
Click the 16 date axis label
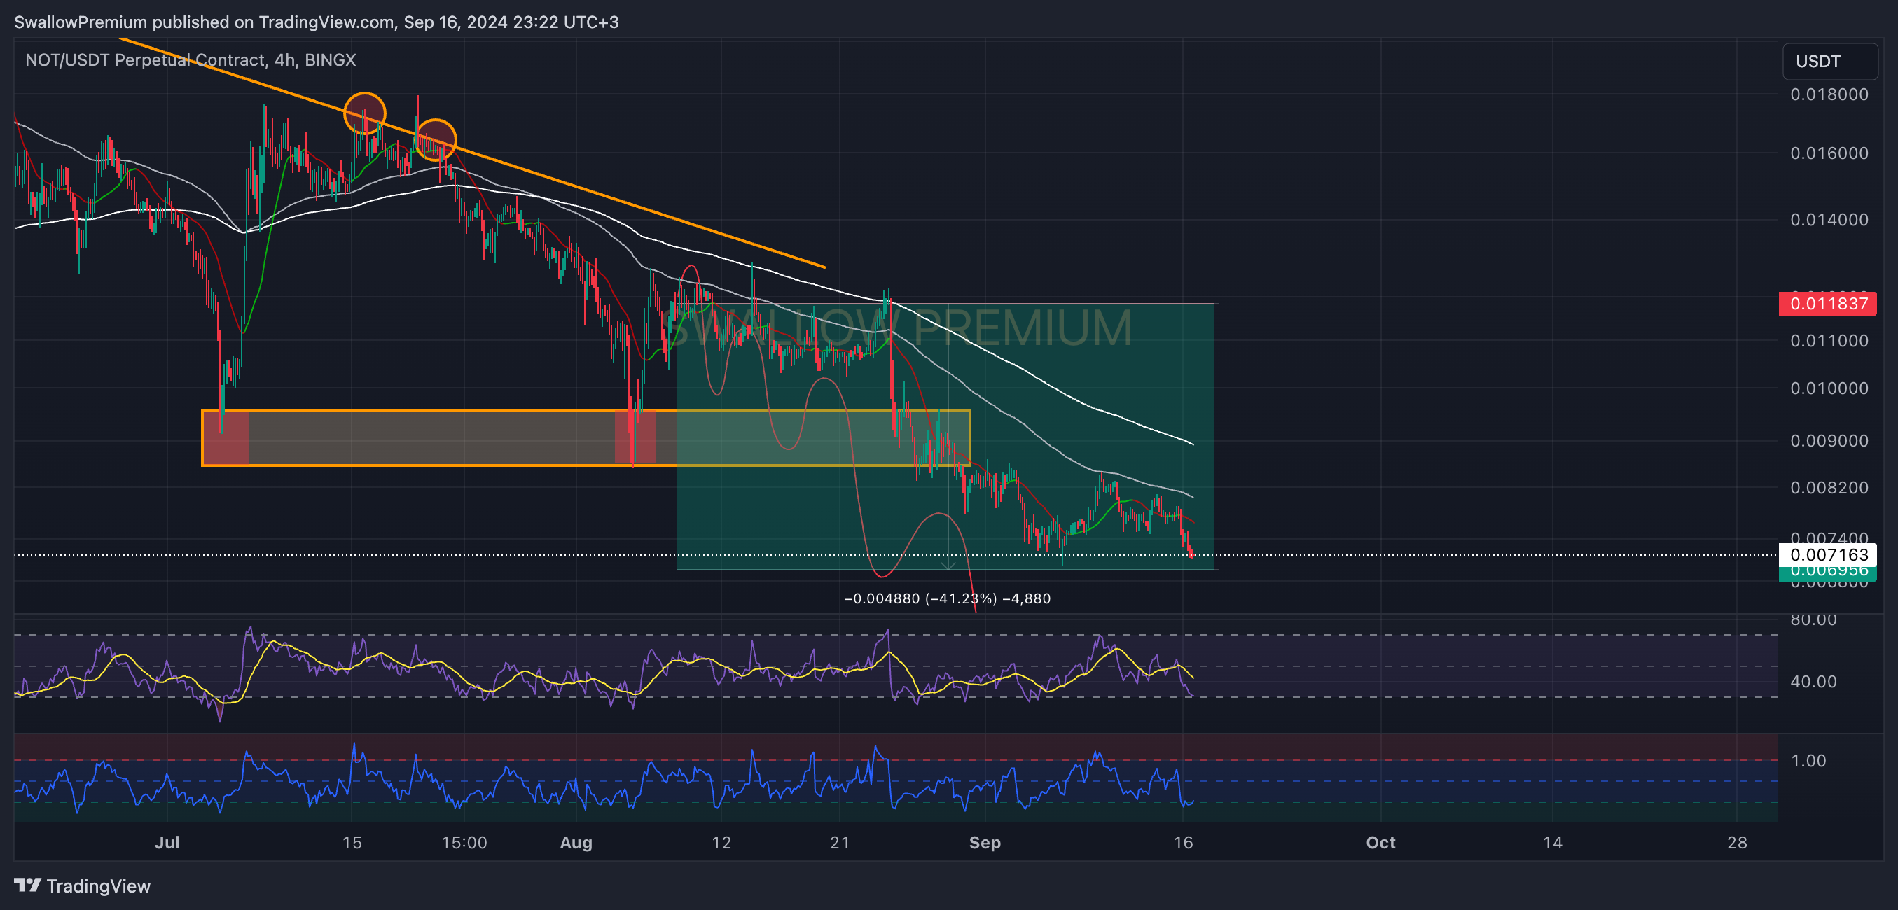[1184, 842]
